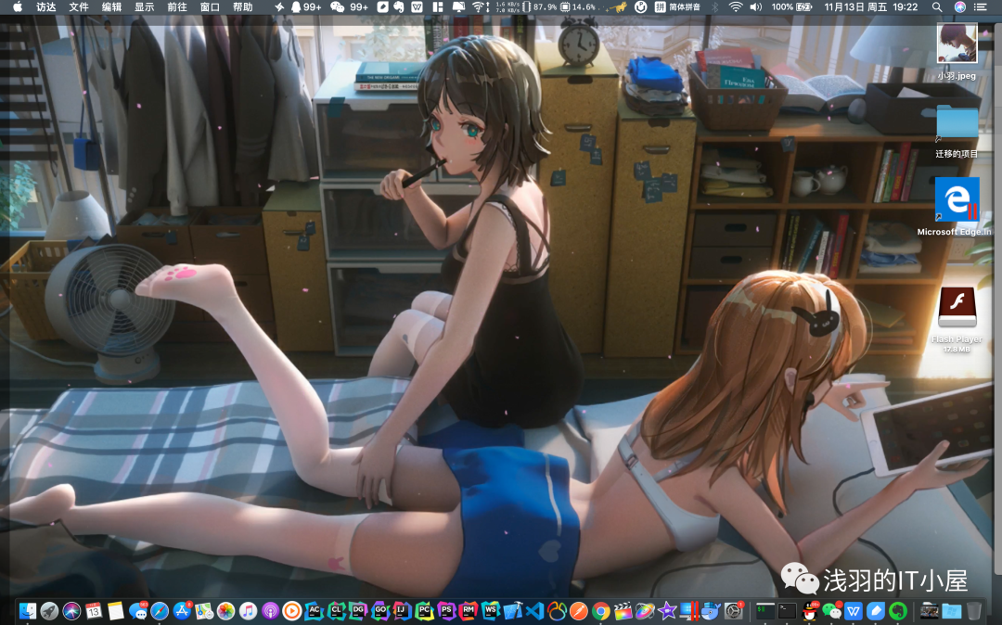The height and width of the screenshot is (625, 1002).
Task: Open the 窗口 menu
Action: (210, 7)
